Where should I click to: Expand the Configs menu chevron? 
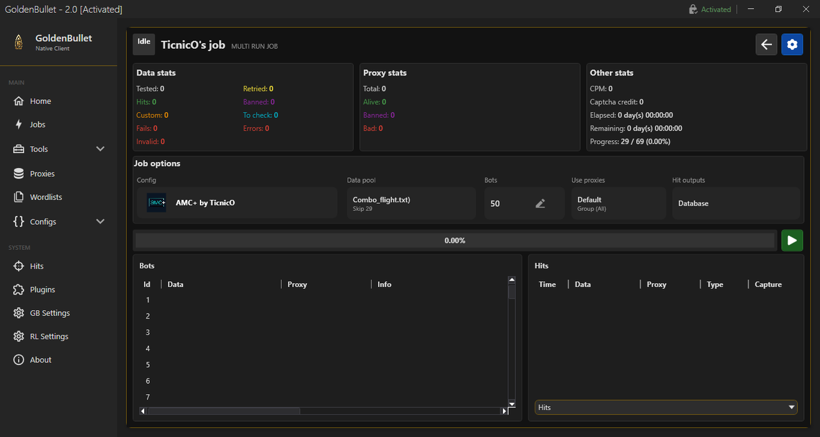(x=100, y=222)
